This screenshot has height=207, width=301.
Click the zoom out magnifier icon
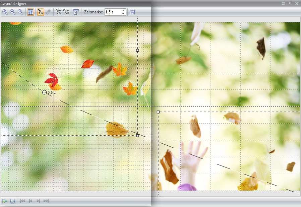pyautogui.click(x=13, y=12)
